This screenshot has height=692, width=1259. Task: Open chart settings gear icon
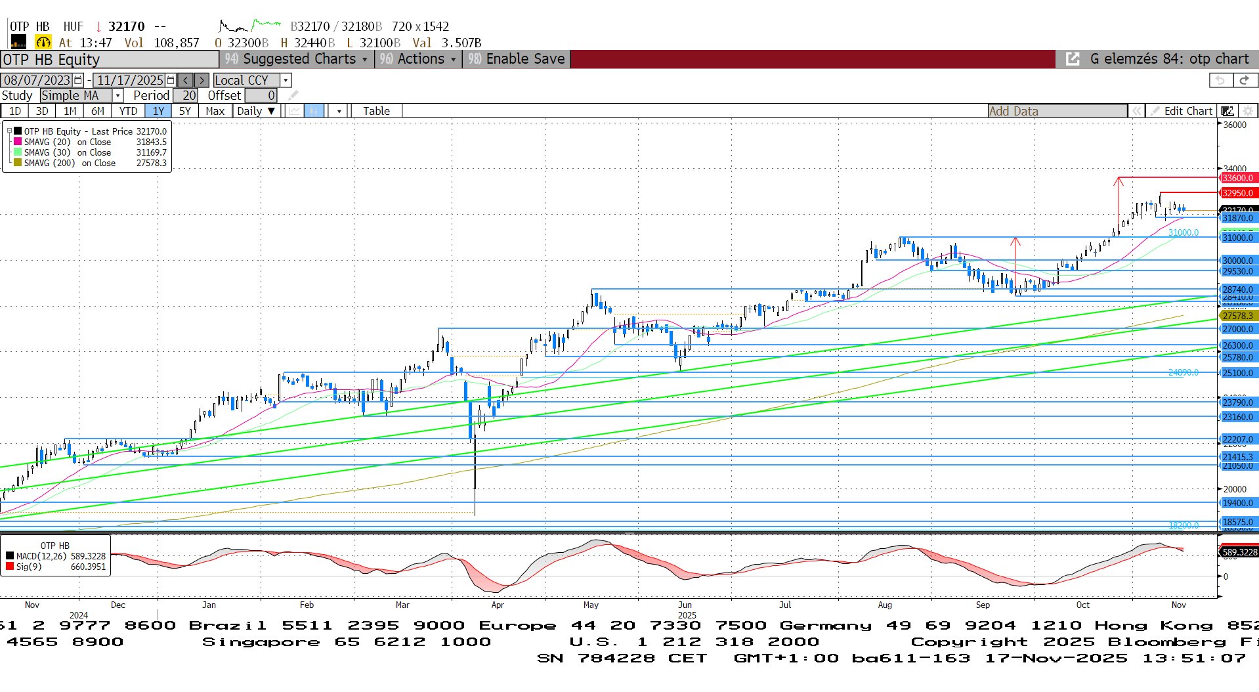[x=1248, y=111]
